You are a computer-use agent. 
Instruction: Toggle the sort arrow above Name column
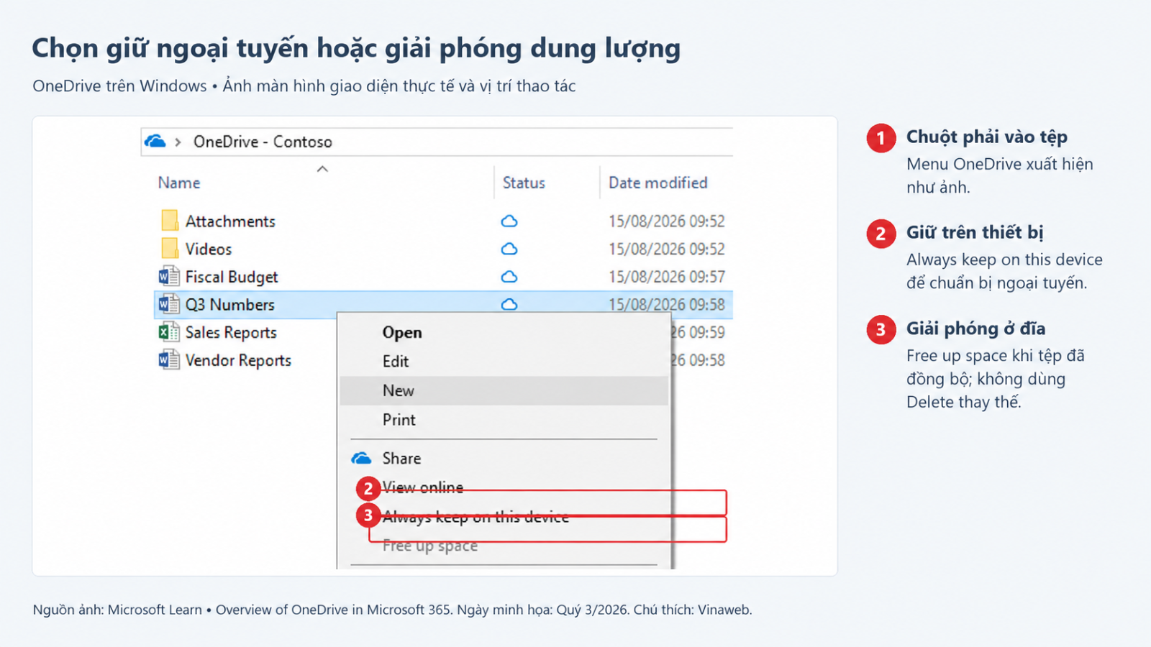(x=322, y=169)
